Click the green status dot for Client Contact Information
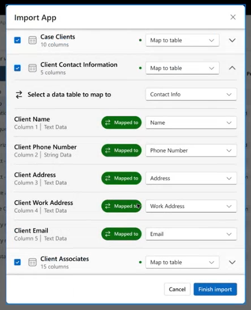Screen dimensions: 251x310 [140, 68]
